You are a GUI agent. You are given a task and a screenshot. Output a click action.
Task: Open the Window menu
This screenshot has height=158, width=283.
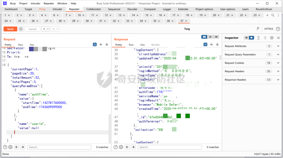pos(62,3)
